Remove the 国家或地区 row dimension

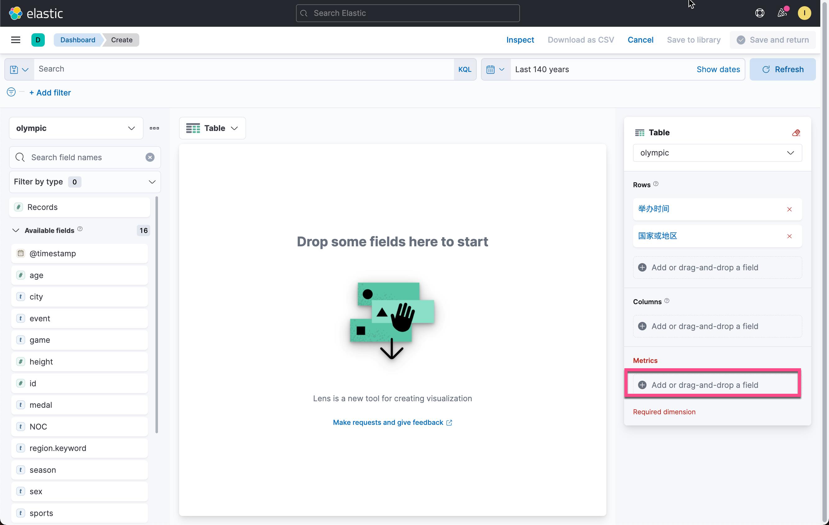coord(790,236)
